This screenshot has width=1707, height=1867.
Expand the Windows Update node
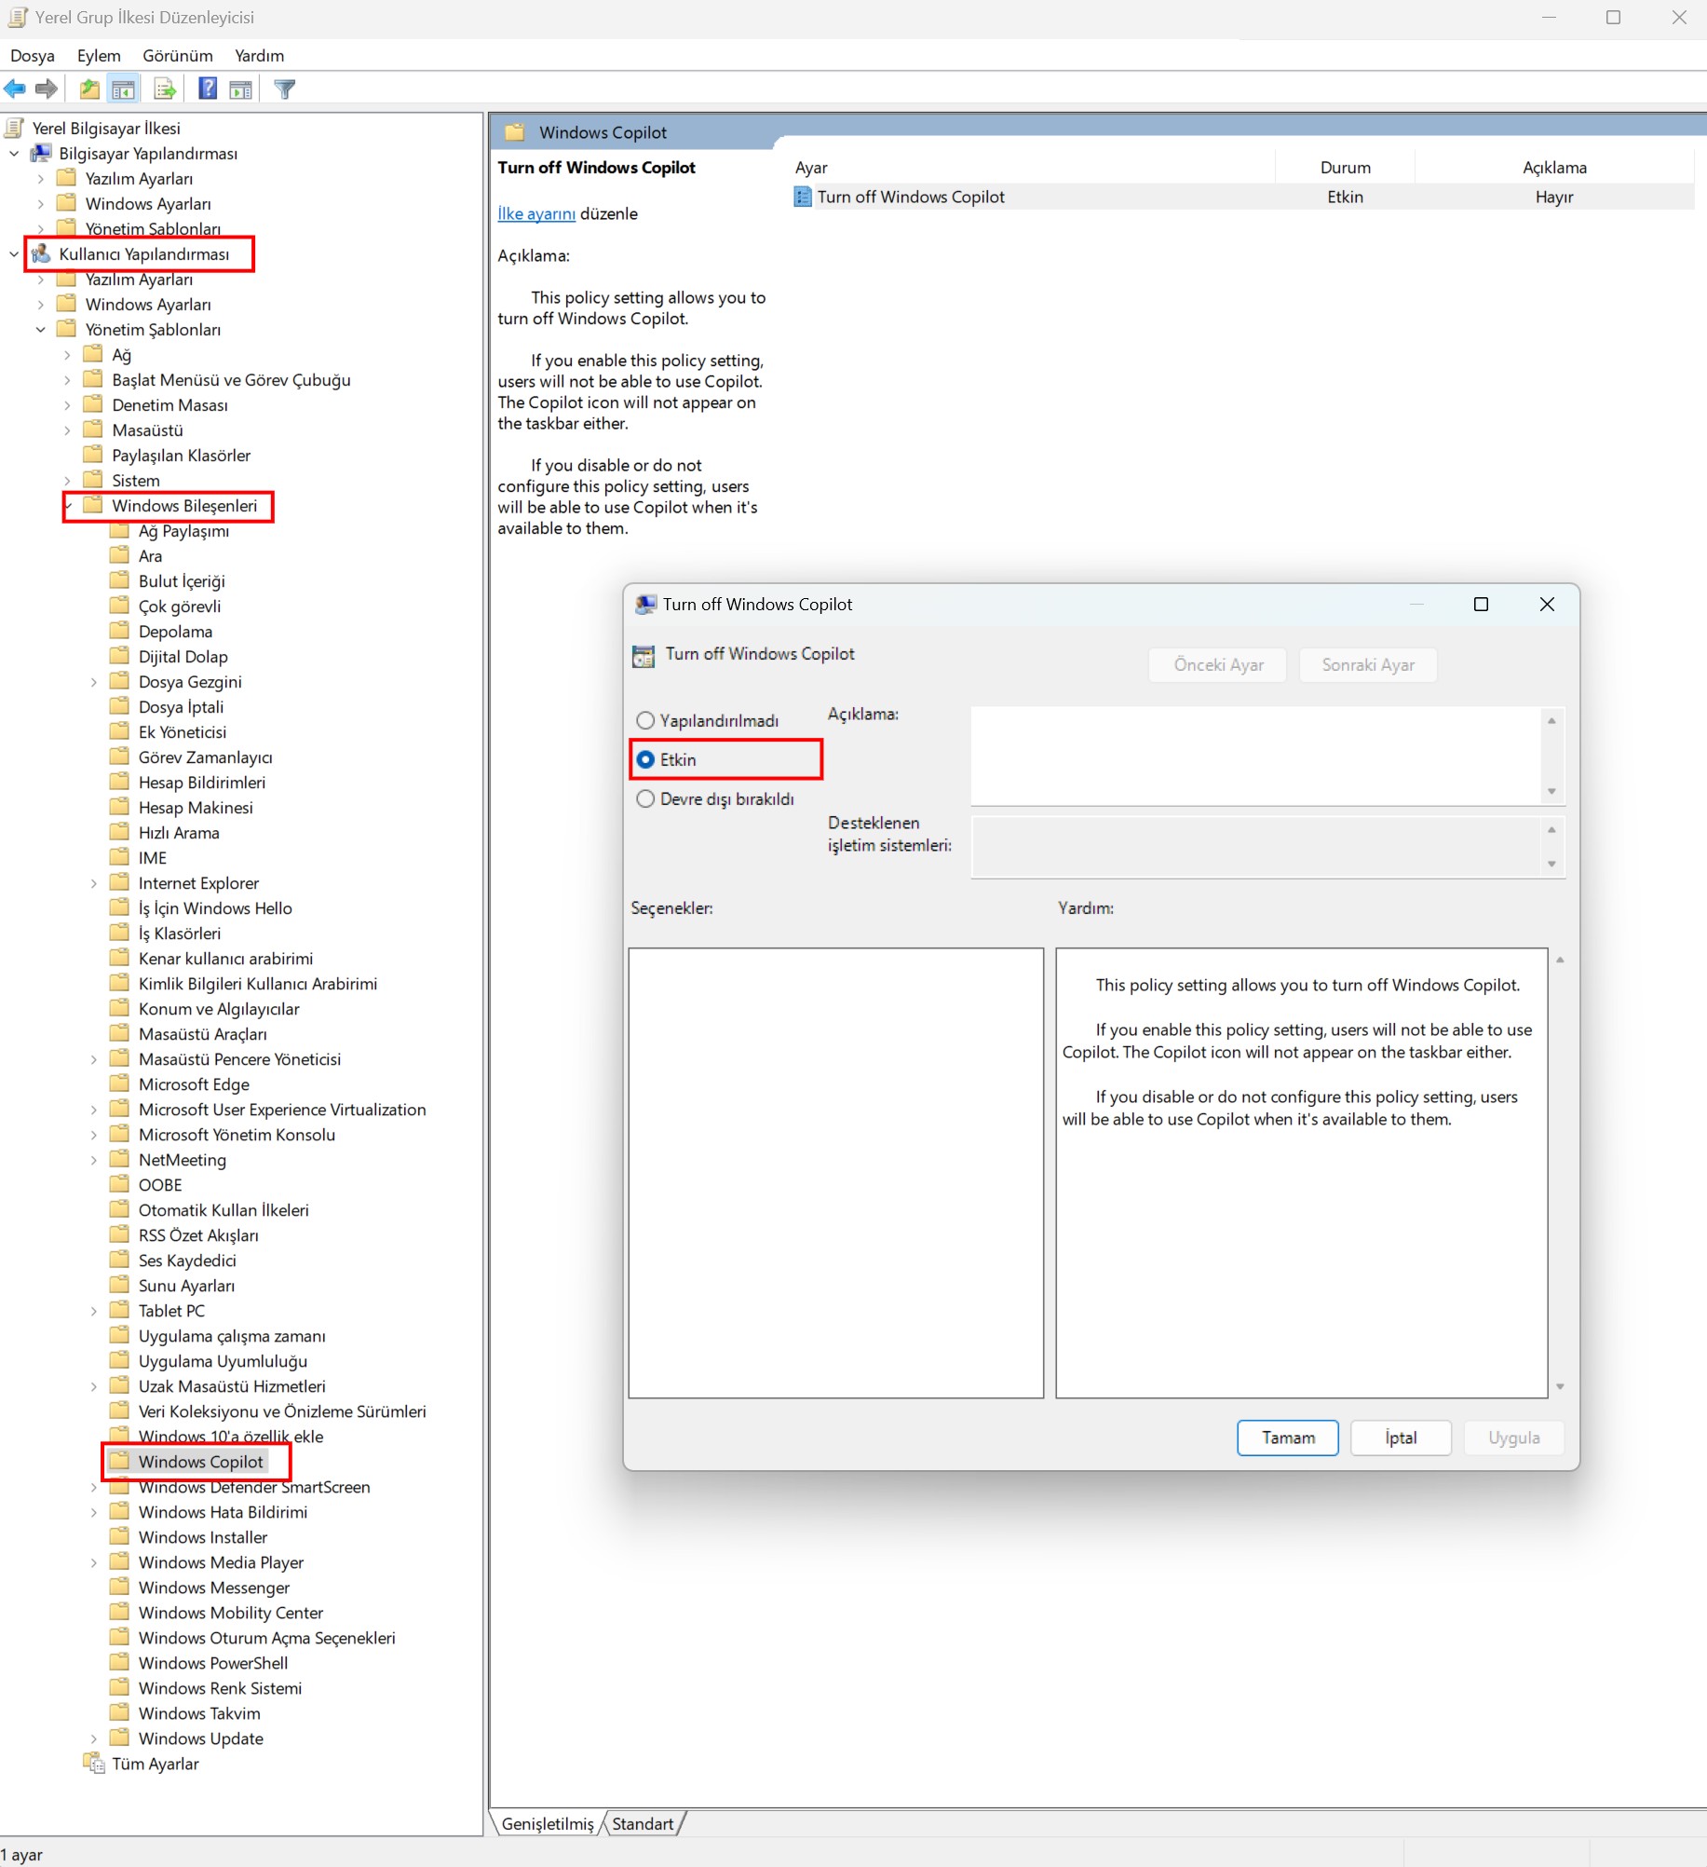tap(93, 1738)
